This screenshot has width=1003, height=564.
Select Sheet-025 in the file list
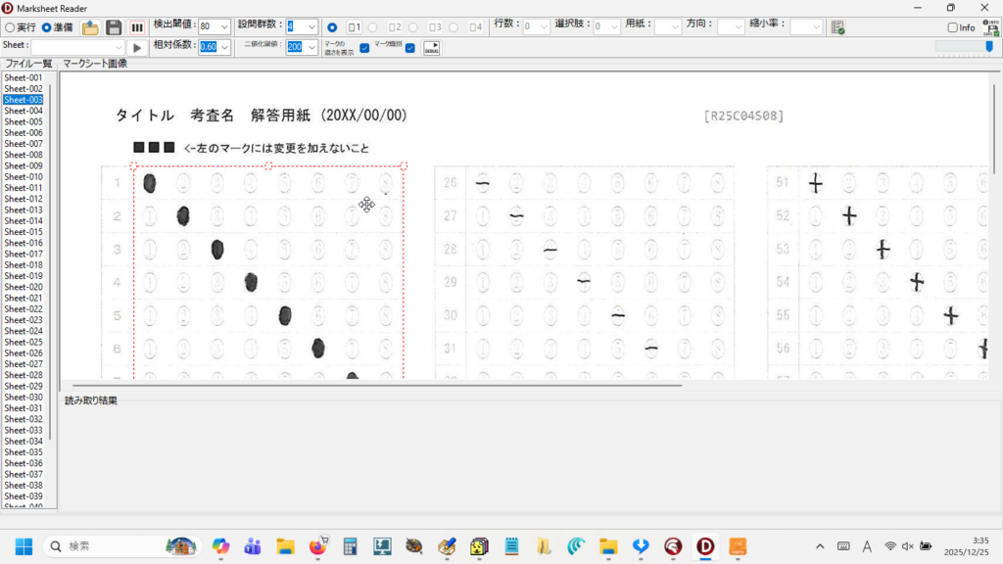pyautogui.click(x=24, y=342)
